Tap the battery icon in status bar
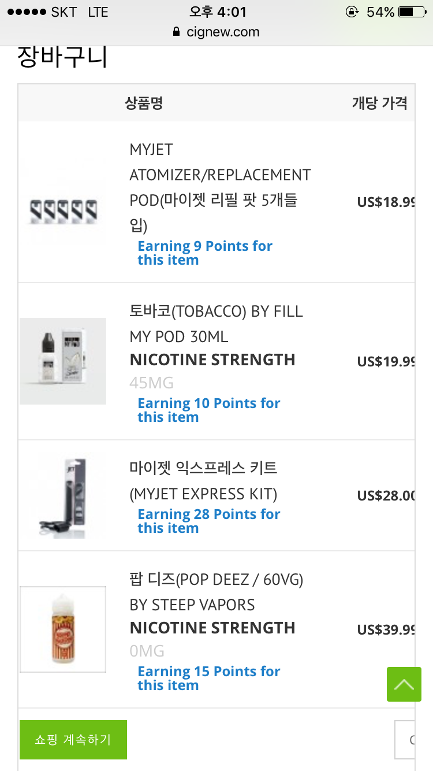The image size is (433, 771). [x=414, y=12]
